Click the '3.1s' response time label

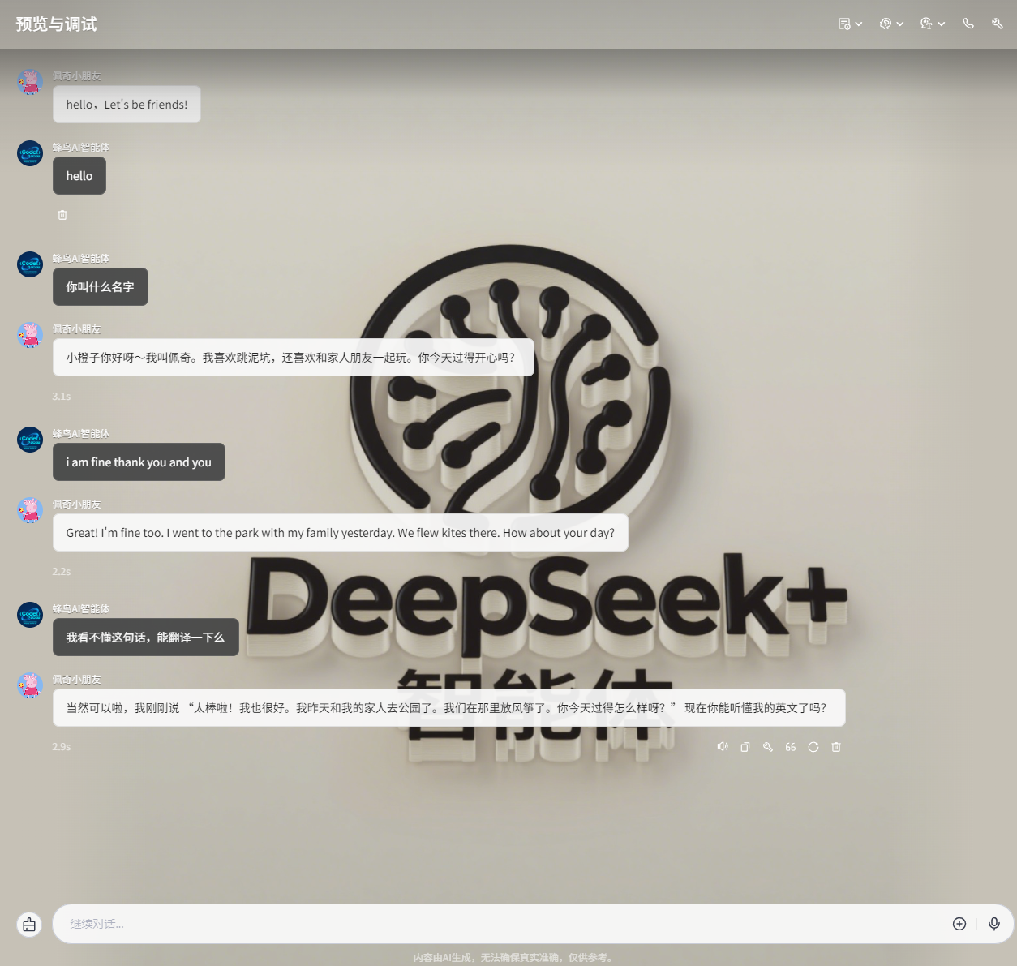coord(62,397)
